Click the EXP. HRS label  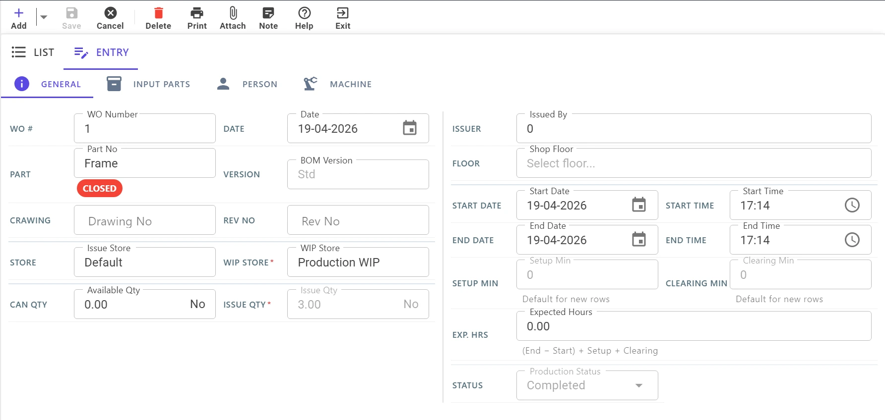click(470, 335)
